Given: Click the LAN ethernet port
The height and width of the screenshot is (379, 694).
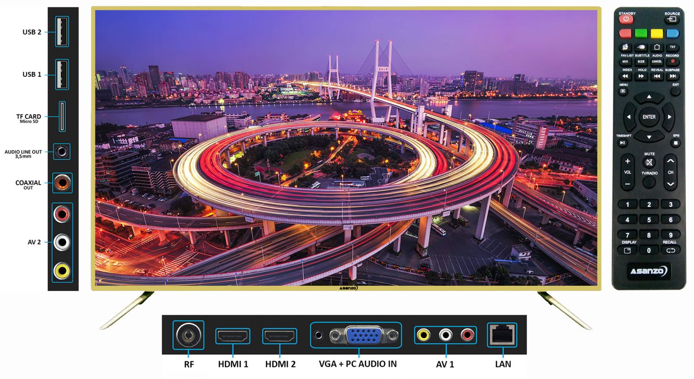Looking at the screenshot, I should click(502, 335).
